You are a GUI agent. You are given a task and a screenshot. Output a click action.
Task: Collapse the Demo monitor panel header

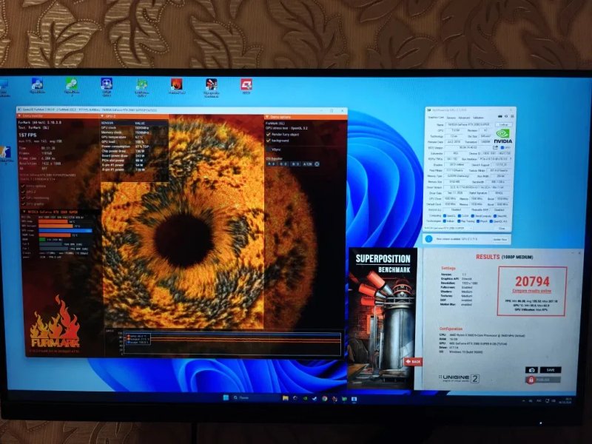pos(19,116)
